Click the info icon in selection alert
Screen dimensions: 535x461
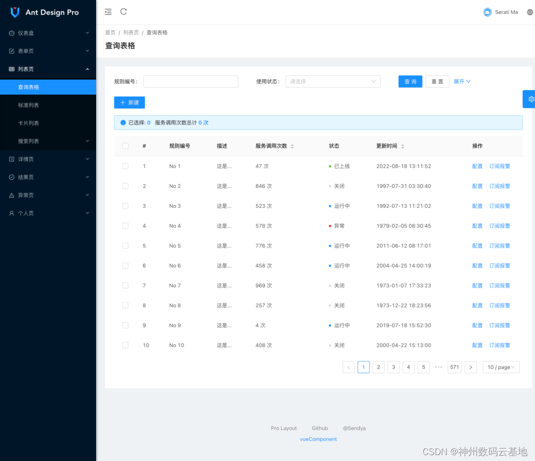tap(123, 123)
